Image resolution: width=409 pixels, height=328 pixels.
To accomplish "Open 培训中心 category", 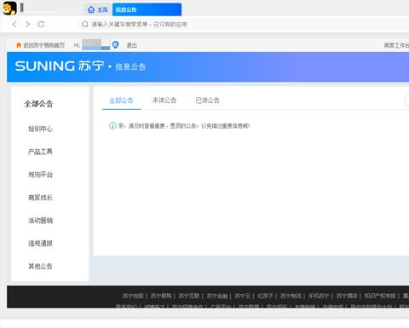I will pos(40,129).
